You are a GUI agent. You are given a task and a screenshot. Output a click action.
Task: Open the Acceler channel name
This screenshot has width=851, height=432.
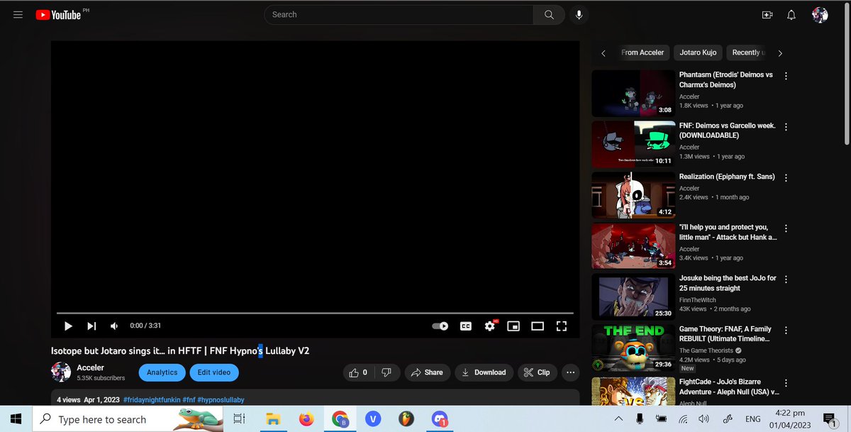(x=91, y=367)
